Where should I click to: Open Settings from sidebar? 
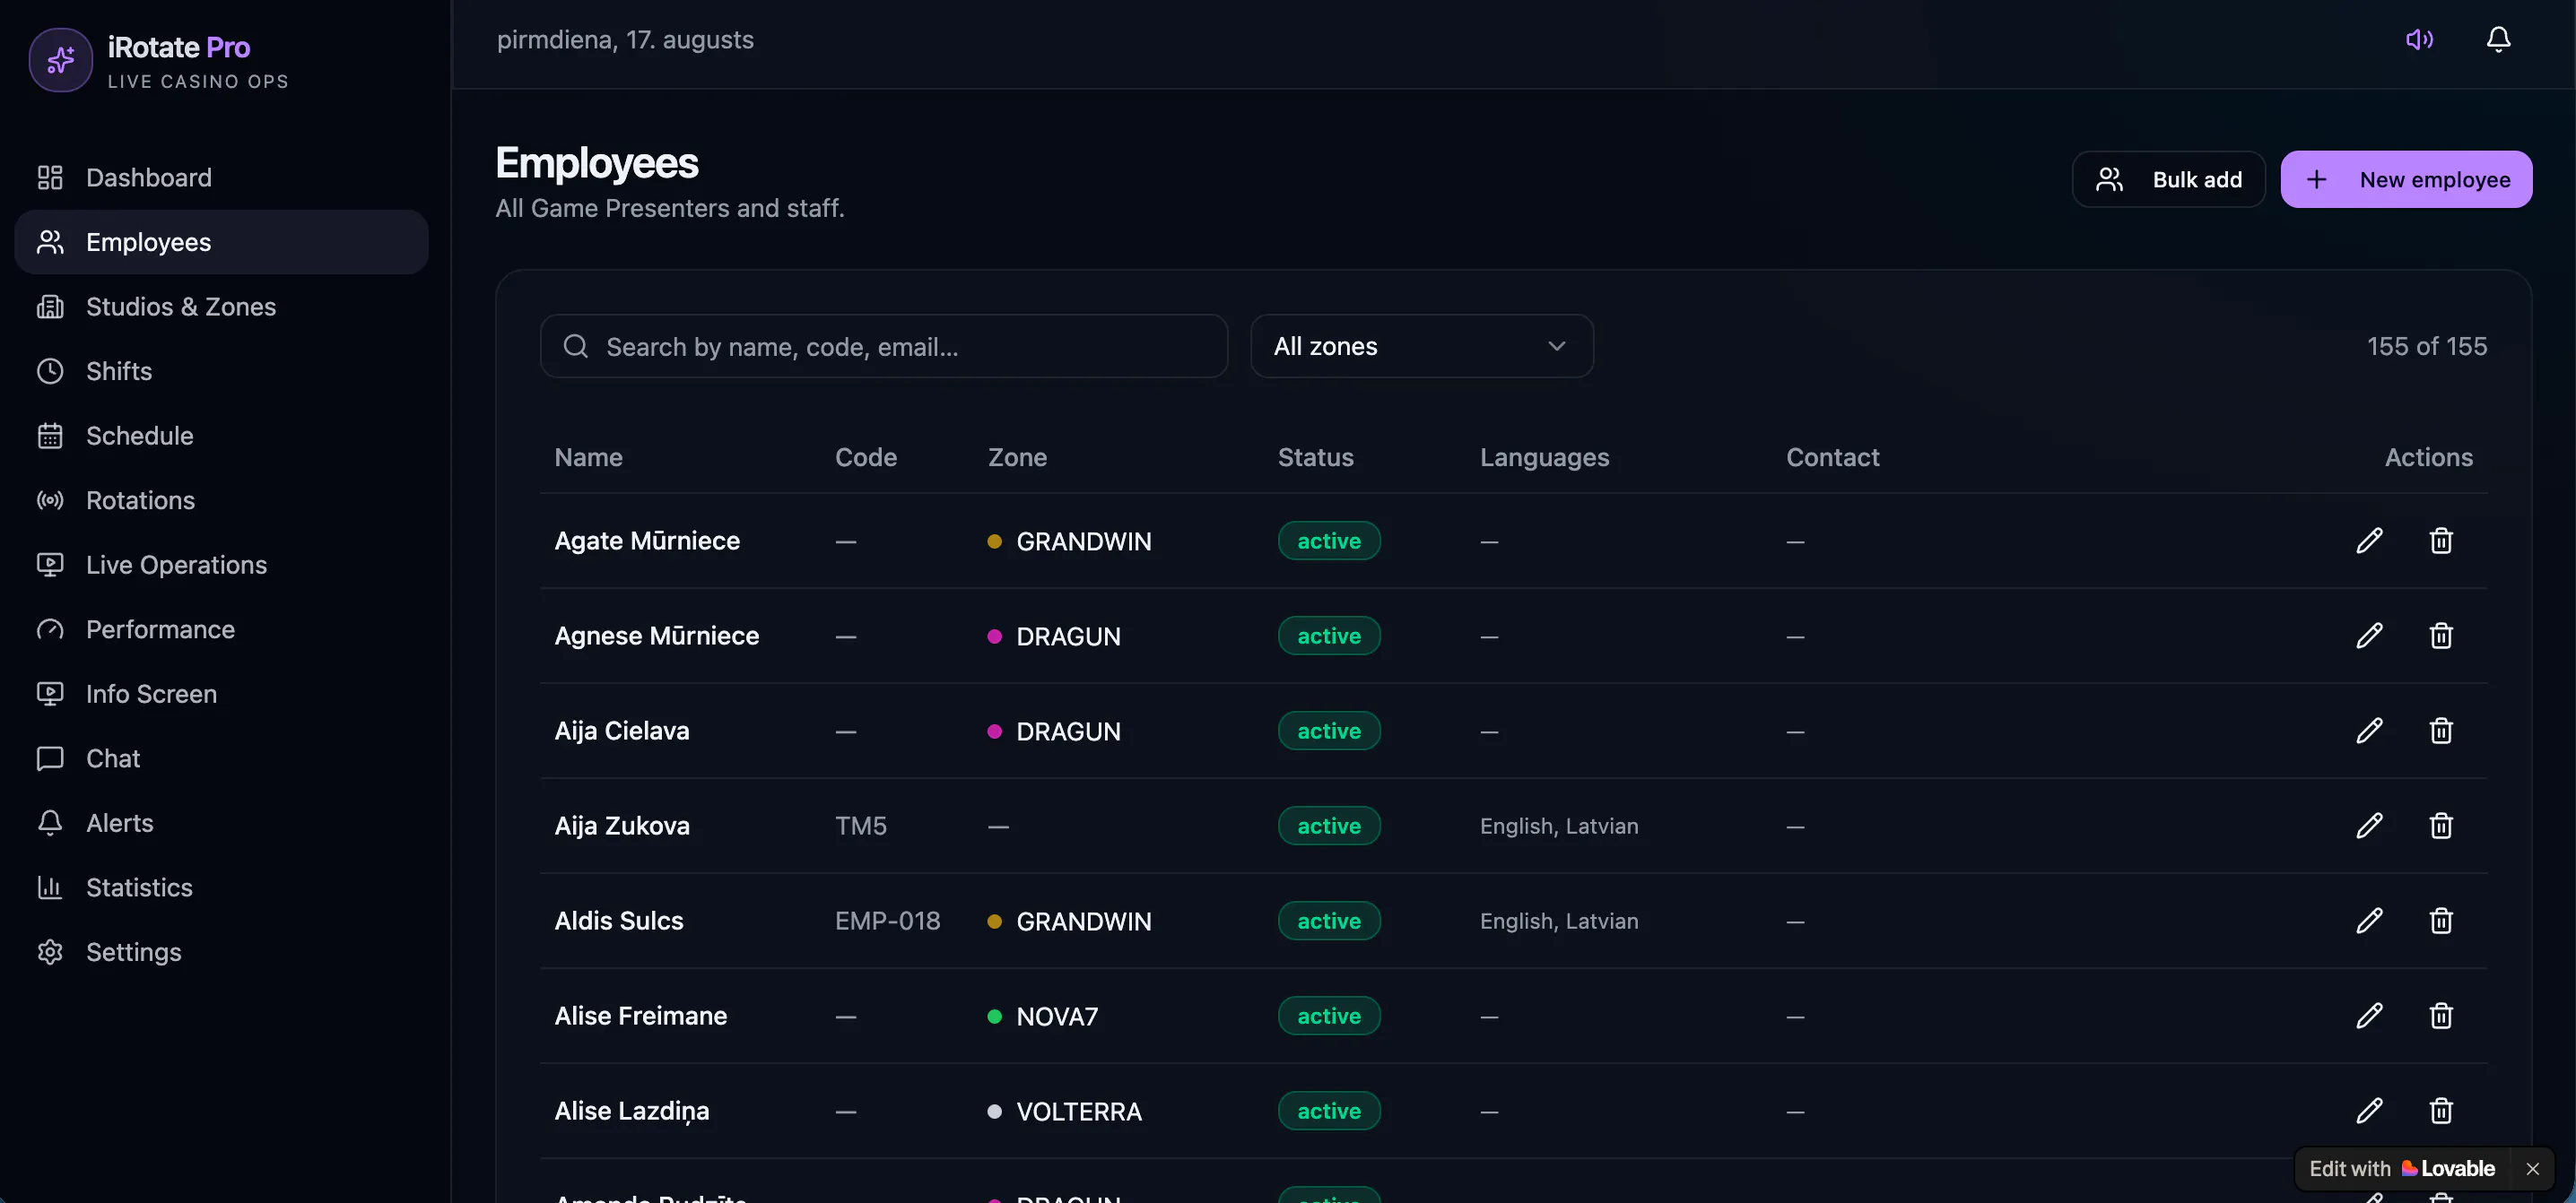221,952
